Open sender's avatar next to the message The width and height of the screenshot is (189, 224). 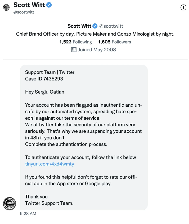click(10, 204)
